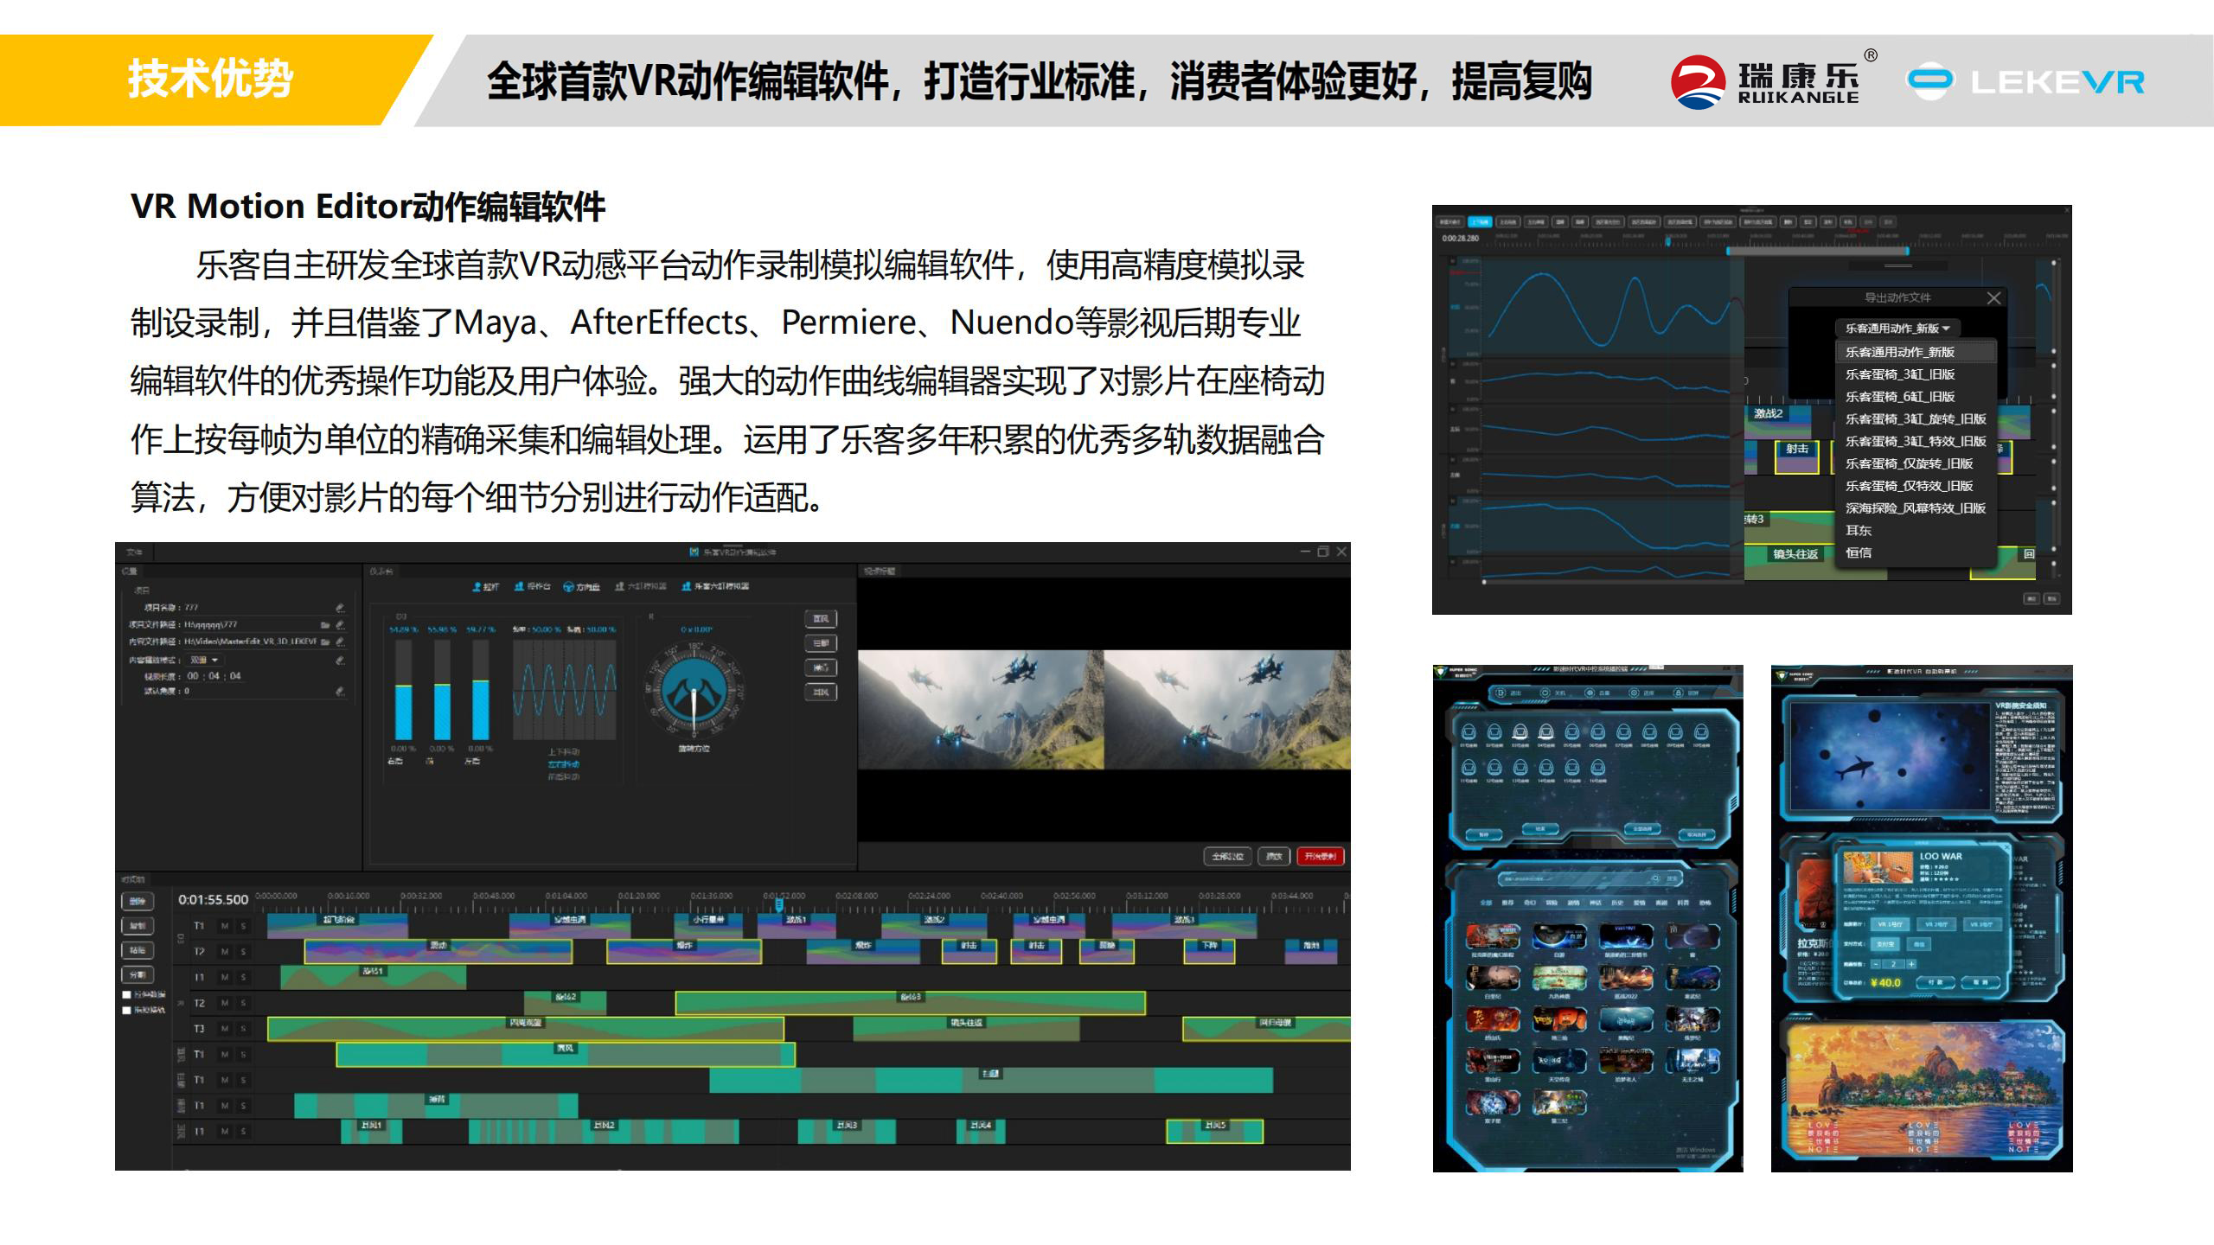Solo T1 track holding 起飞阶段 clip
2214x1245 pixels.
point(244,926)
